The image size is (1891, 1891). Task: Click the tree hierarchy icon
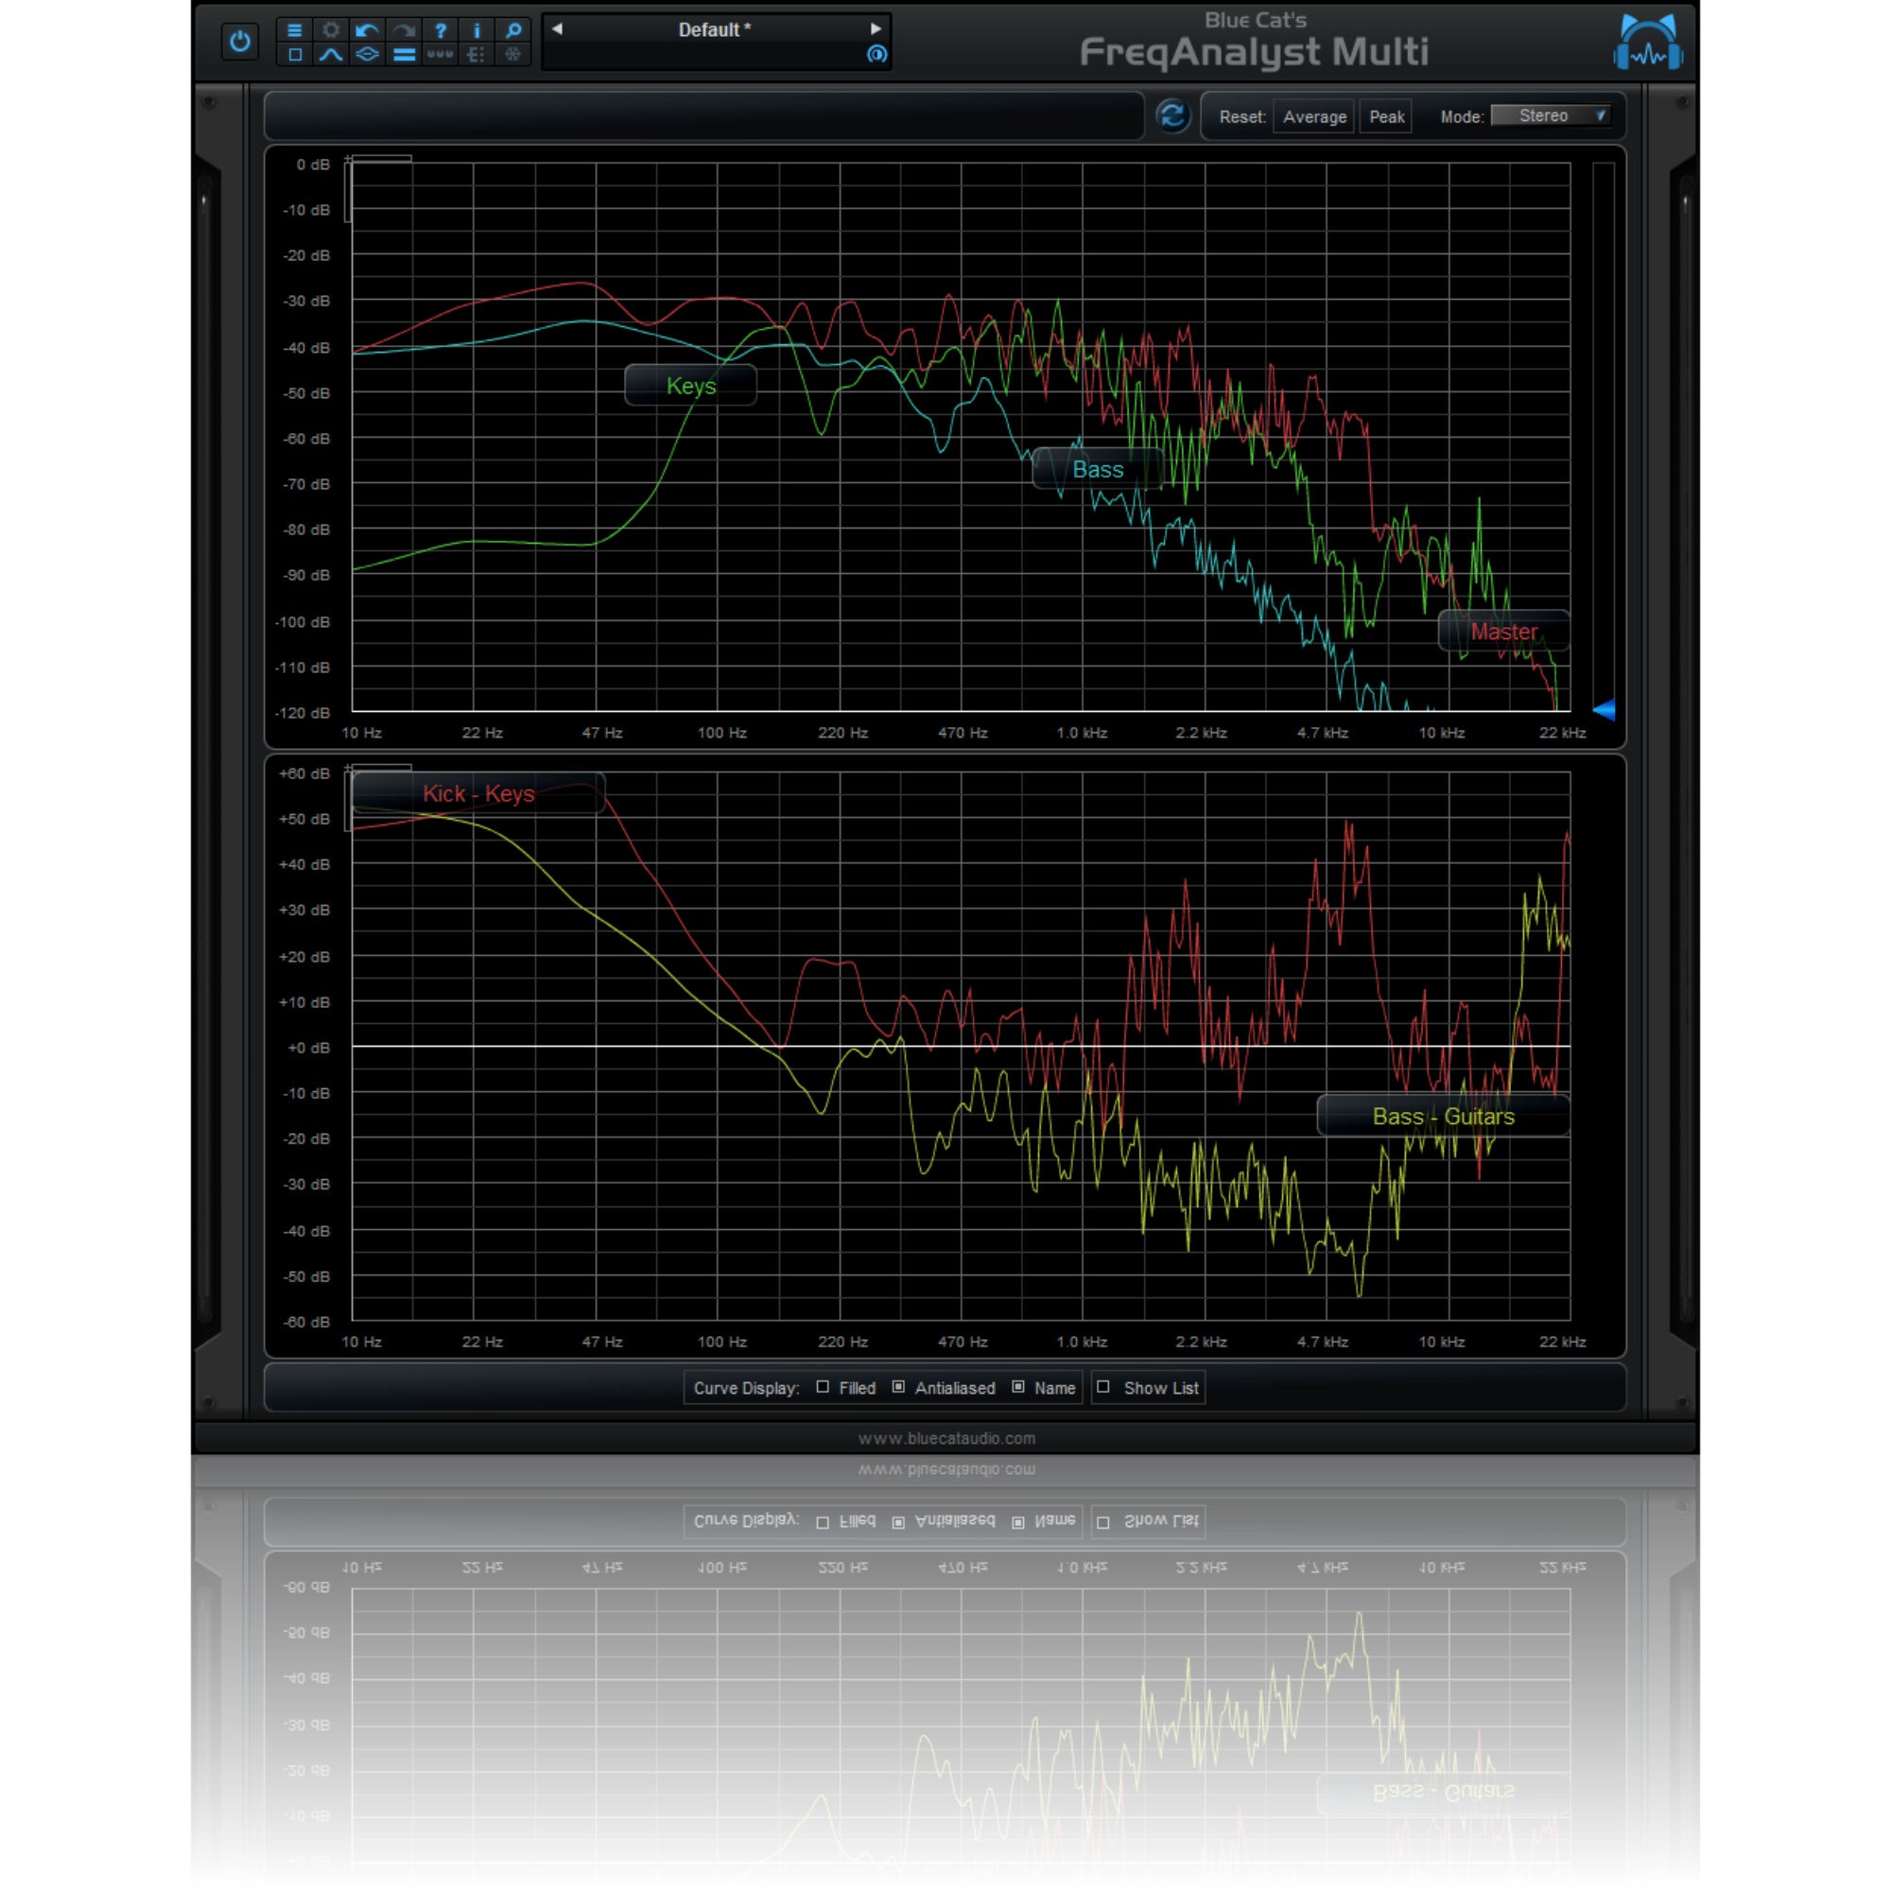(477, 55)
